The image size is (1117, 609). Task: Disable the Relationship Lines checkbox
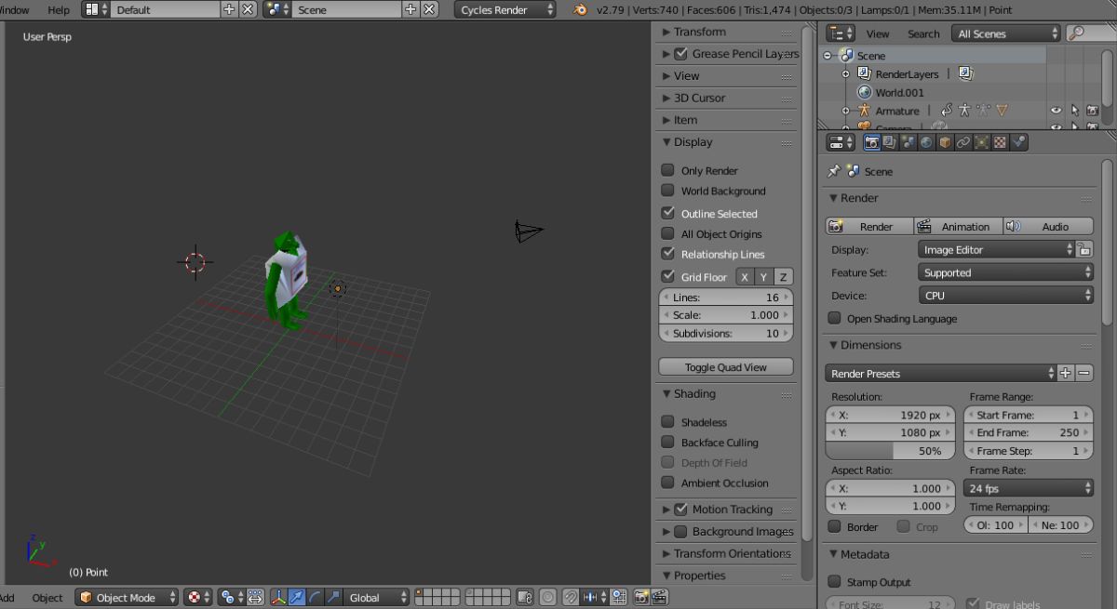pyautogui.click(x=667, y=253)
